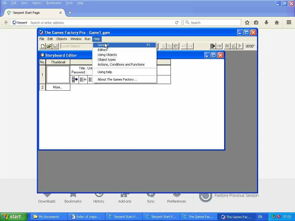Click the Save disk icon

click(55, 46)
